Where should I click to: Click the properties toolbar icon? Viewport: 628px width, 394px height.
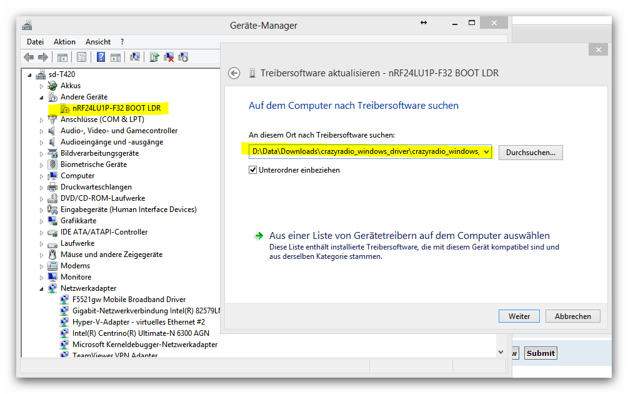click(81, 58)
